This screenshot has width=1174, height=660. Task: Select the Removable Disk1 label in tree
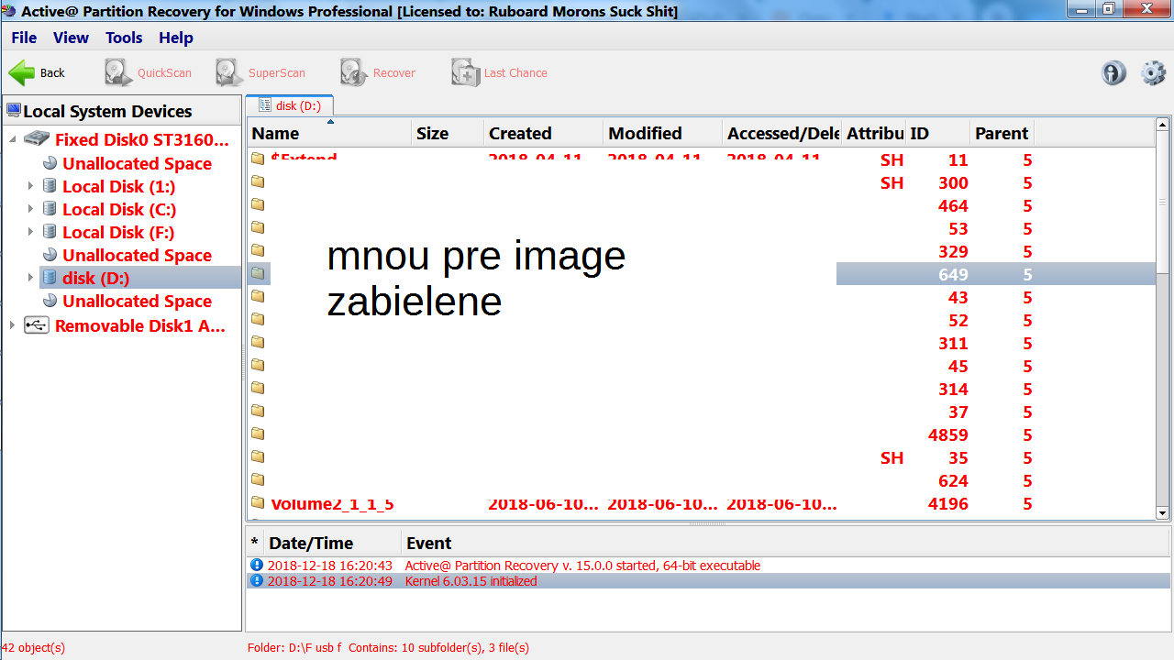[x=140, y=325]
